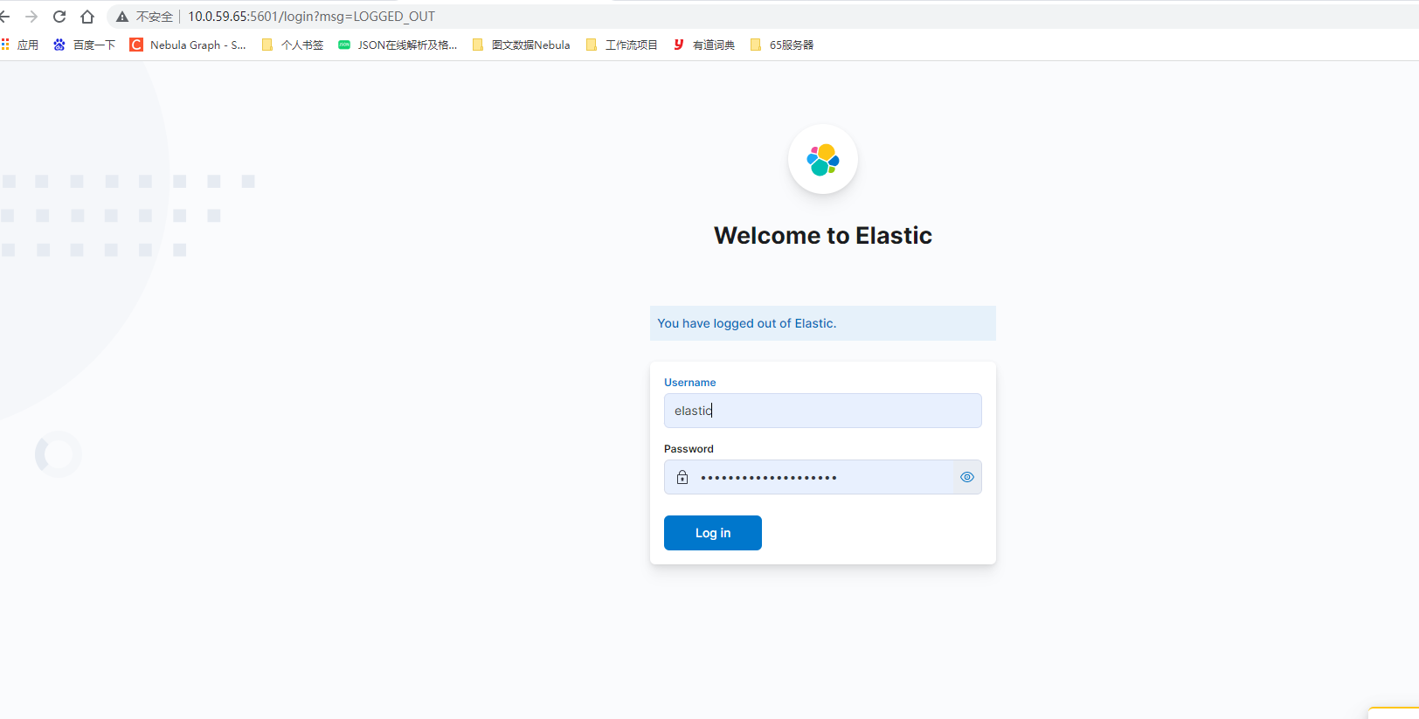
Task: Open the 工作流项目 bookmark folder
Action: (621, 45)
